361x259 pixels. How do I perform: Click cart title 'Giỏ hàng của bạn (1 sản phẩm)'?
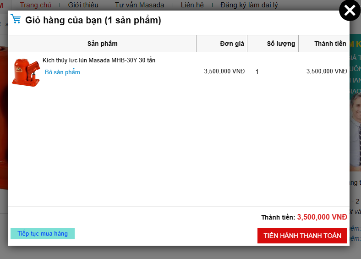[x=93, y=20]
